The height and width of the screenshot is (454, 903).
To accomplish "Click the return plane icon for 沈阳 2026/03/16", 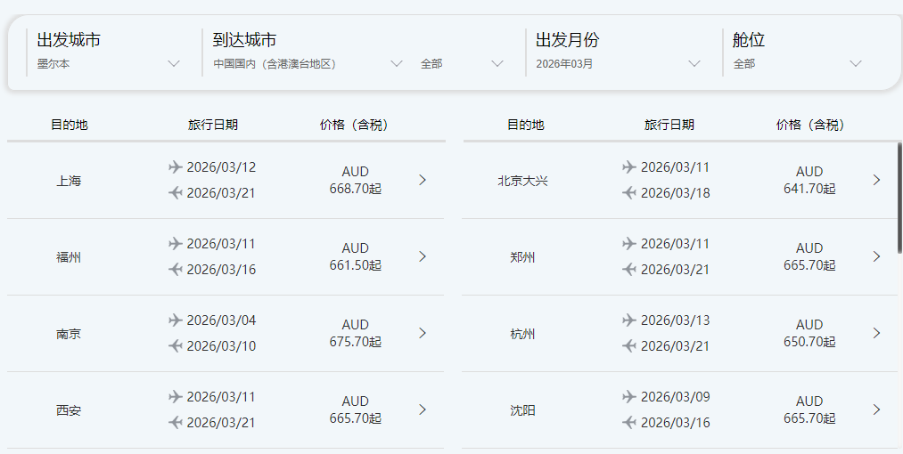I will pyautogui.click(x=629, y=422).
